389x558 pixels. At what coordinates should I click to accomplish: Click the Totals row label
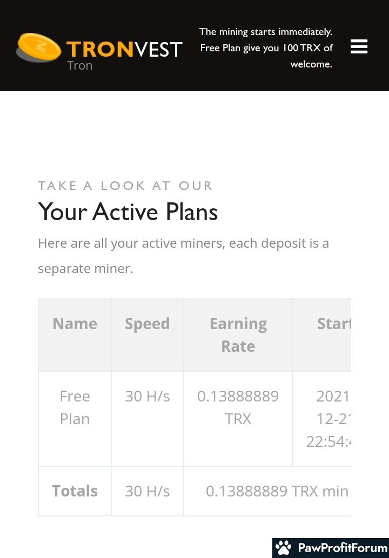pos(75,491)
